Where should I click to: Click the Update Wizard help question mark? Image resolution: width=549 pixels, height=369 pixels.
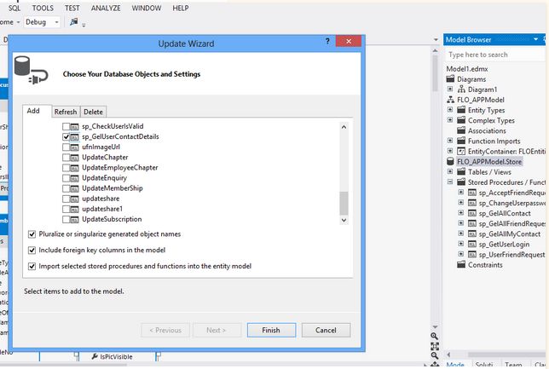click(x=327, y=41)
